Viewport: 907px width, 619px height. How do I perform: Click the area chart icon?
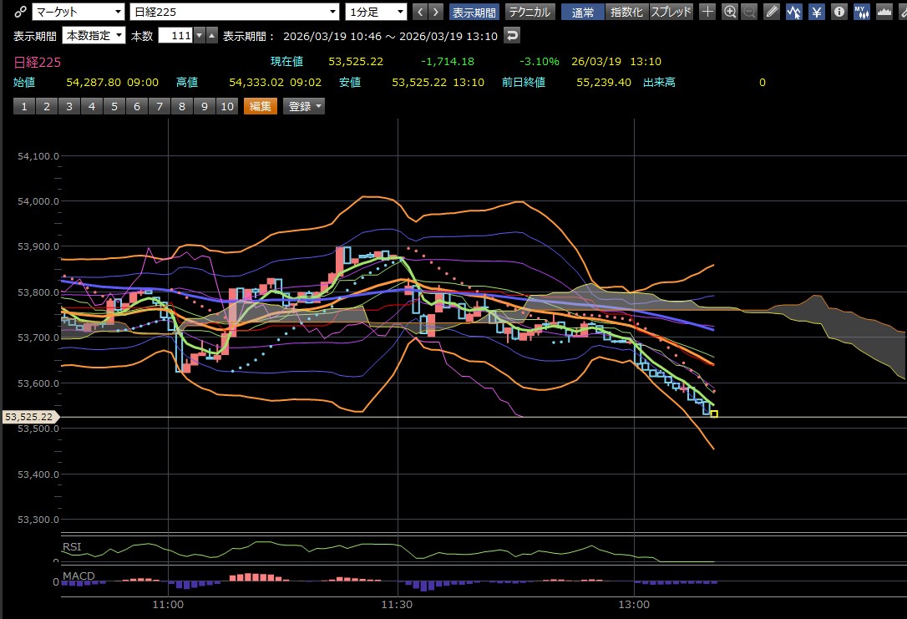pos(883,12)
